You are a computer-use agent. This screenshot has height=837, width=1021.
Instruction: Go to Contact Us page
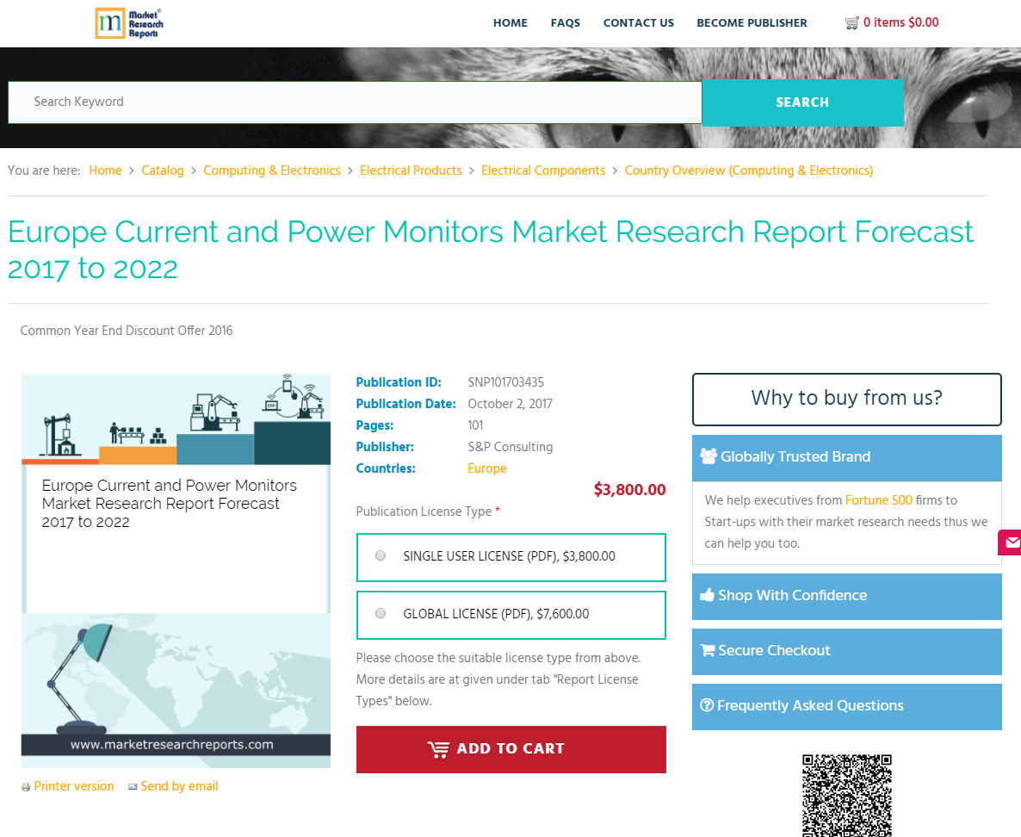click(x=639, y=23)
